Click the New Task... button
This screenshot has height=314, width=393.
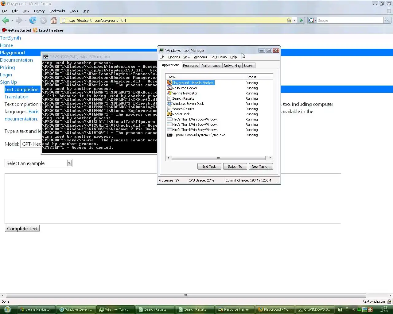coord(261,167)
